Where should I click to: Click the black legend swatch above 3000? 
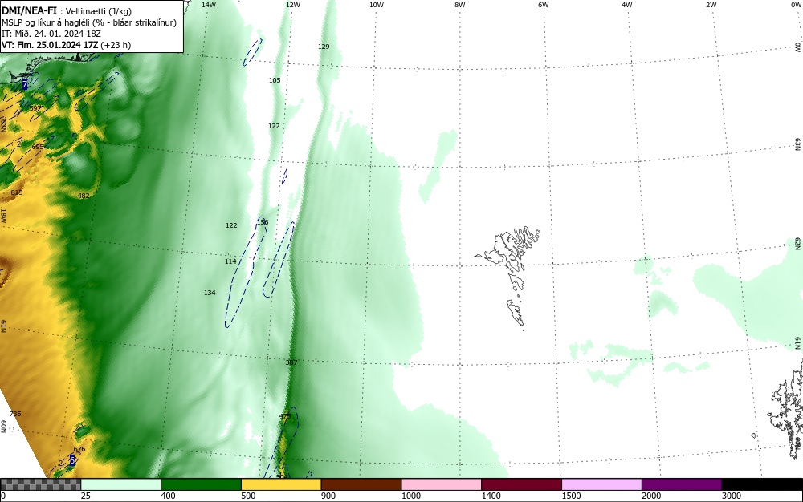click(762, 484)
